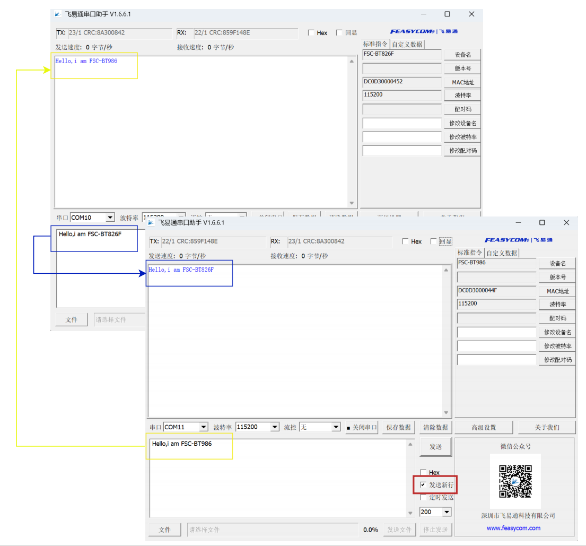Image resolution: width=586 pixels, height=546 pixels.
Task: Switch to 自定义数据 tab in the COM11 window
Action: tap(502, 253)
